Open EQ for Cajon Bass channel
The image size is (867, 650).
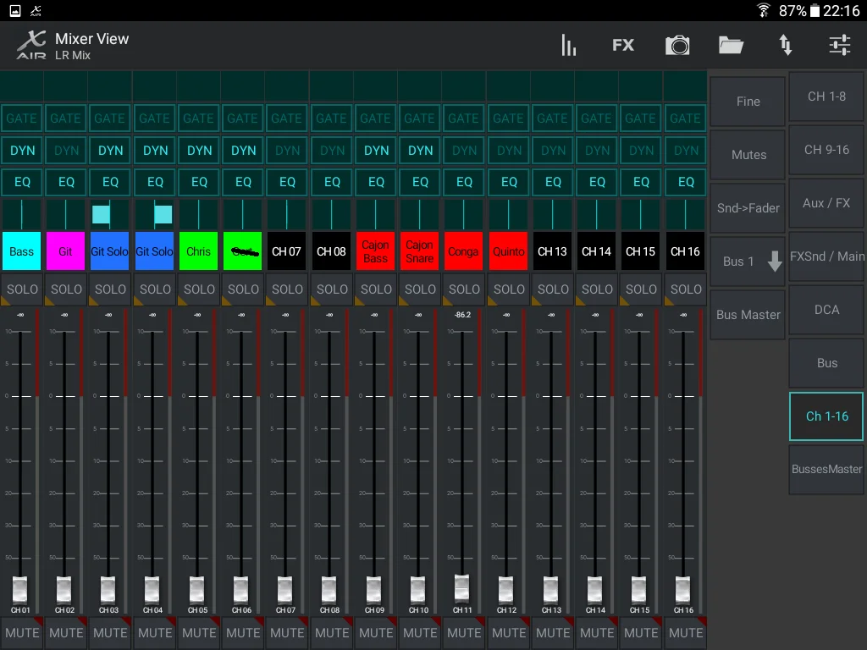[x=376, y=182]
